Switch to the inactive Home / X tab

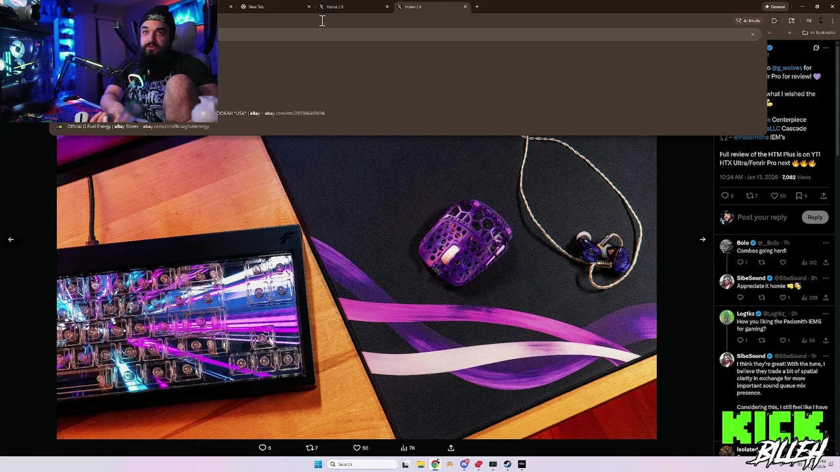[x=353, y=7]
